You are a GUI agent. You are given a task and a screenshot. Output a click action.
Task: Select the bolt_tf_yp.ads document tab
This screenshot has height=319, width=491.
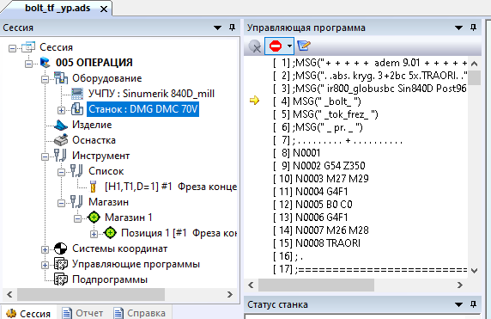click(x=58, y=8)
